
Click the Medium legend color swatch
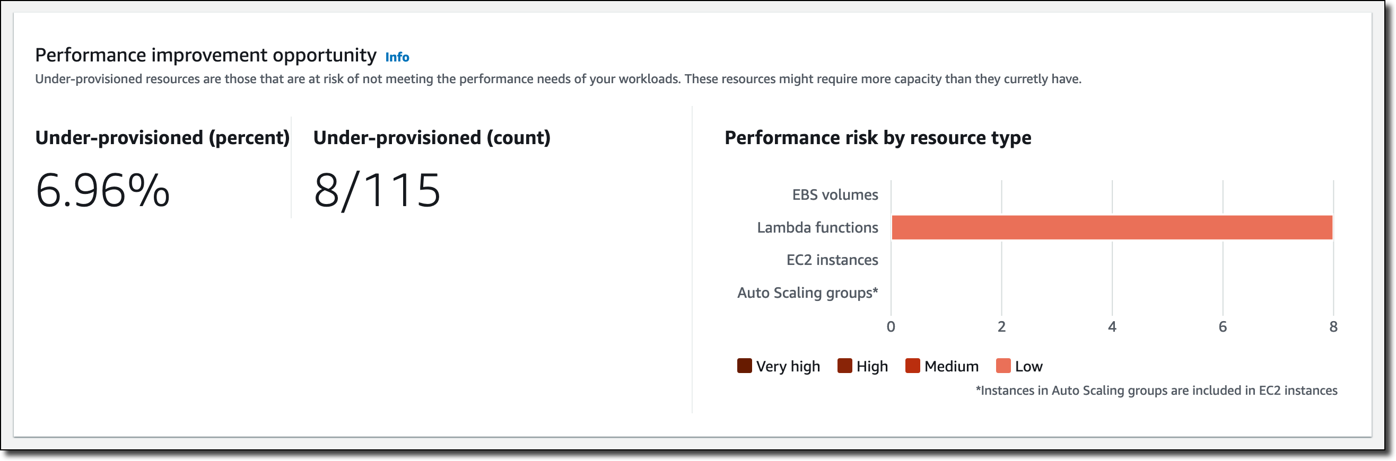coord(913,366)
